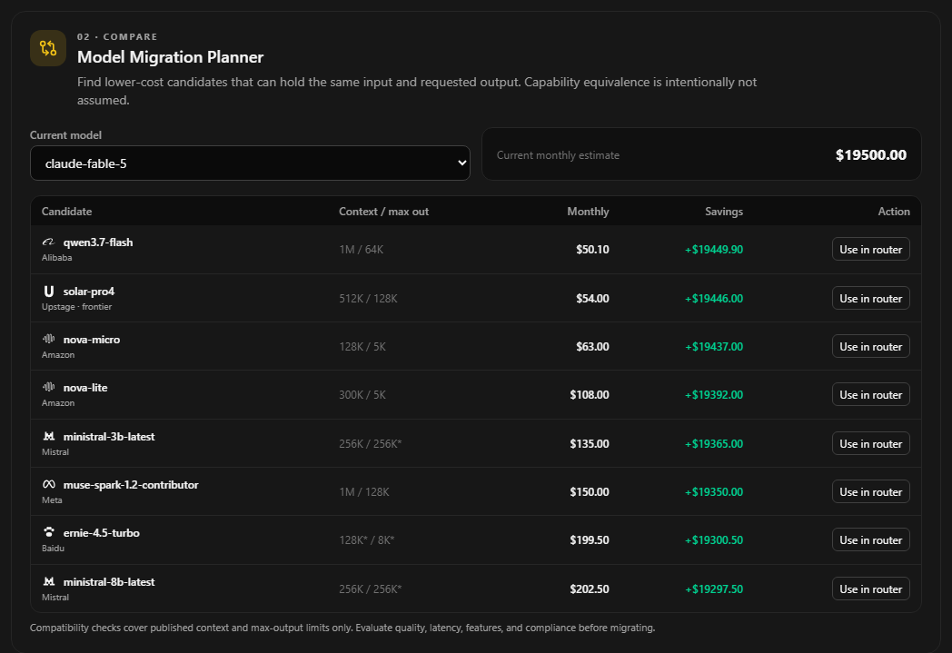Click the Candidate column header

pos(67,212)
